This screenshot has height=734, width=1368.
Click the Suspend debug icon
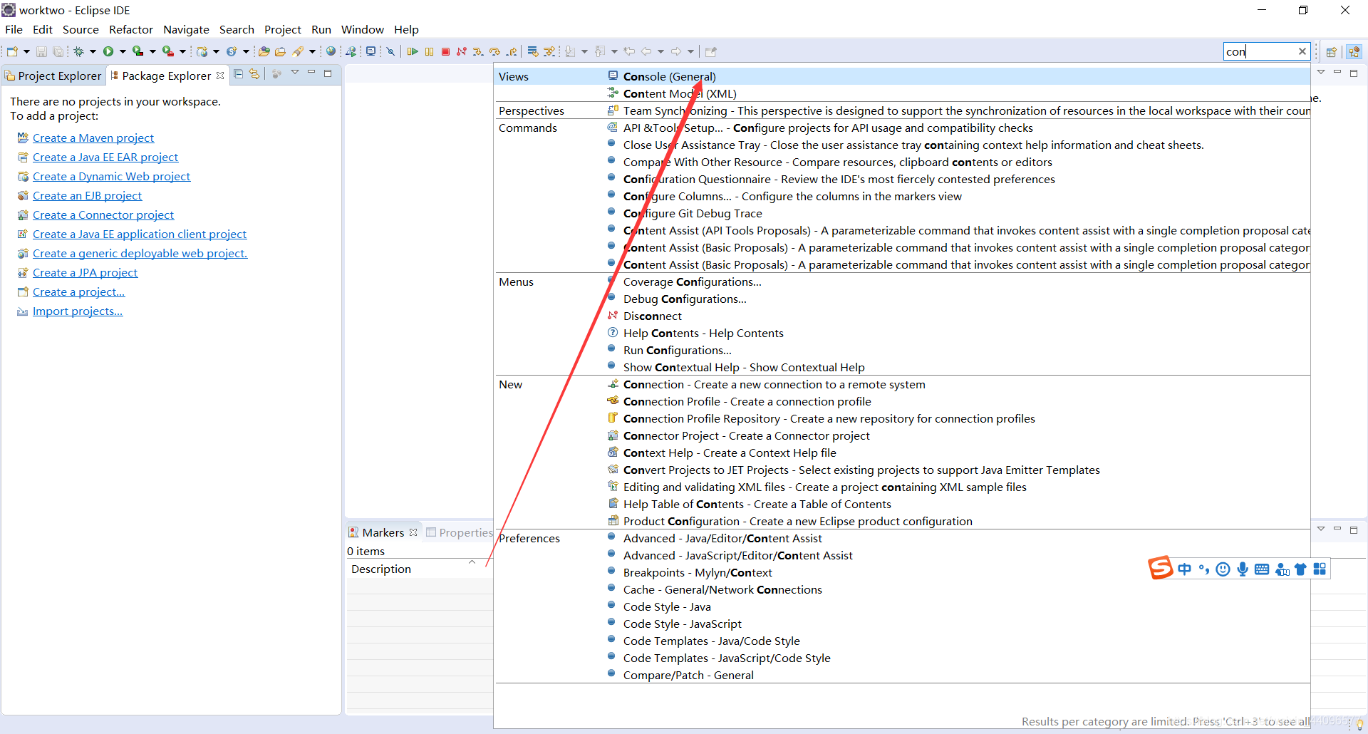[x=429, y=51]
